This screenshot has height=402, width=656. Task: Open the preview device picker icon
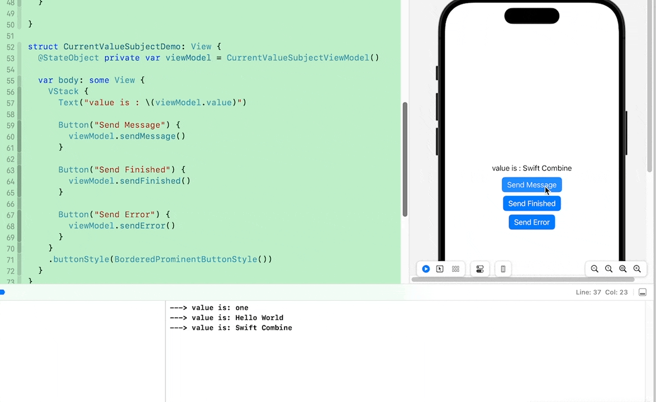tap(503, 269)
